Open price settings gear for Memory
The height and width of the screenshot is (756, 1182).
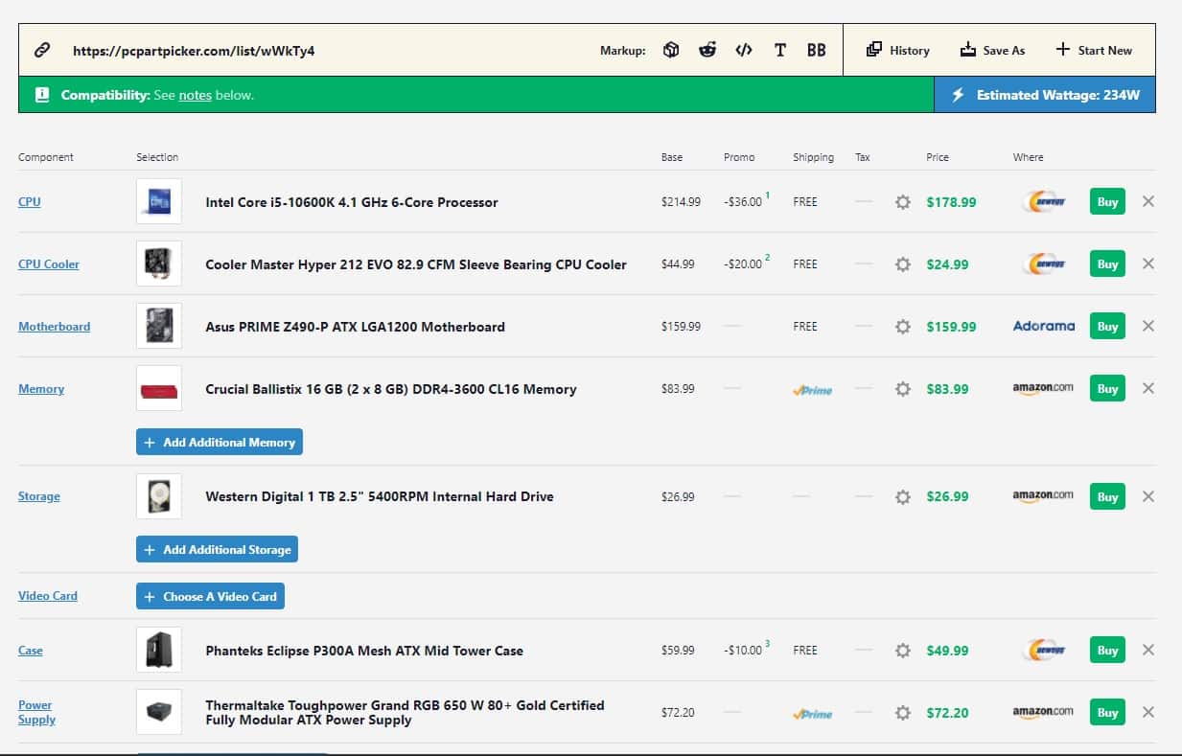coord(902,389)
